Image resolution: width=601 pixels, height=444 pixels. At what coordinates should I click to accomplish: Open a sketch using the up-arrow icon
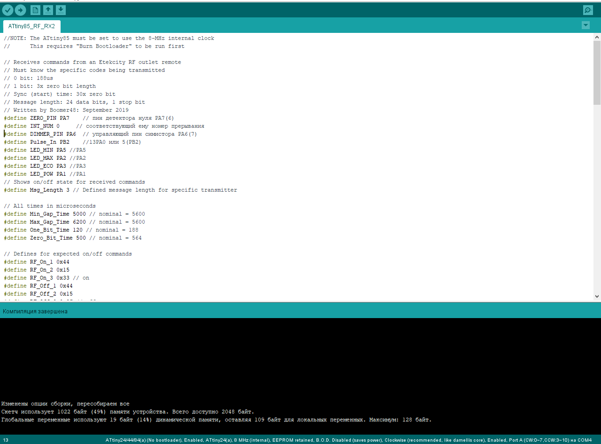tap(48, 10)
